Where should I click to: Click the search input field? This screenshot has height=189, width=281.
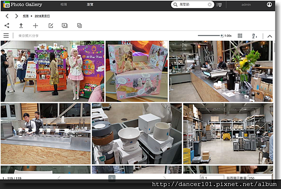[193, 5]
